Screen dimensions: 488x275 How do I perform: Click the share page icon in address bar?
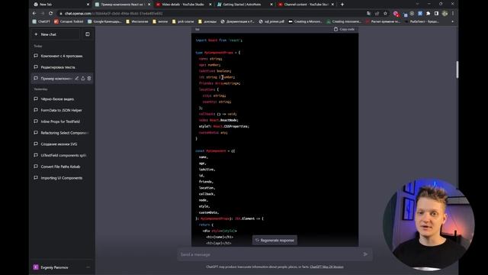pyautogui.click(x=377, y=14)
